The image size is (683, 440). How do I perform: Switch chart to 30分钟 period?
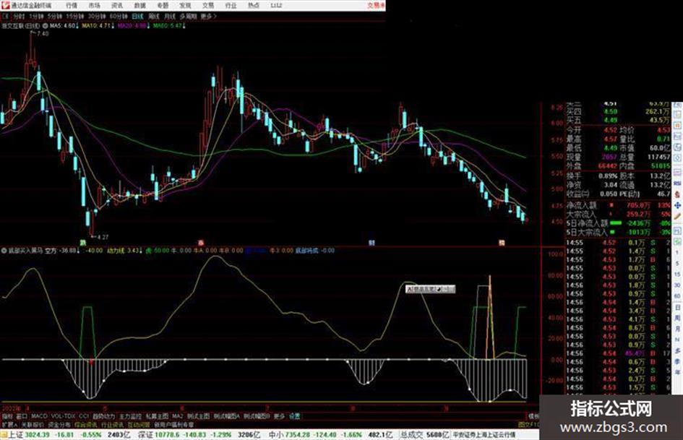coord(97,17)
